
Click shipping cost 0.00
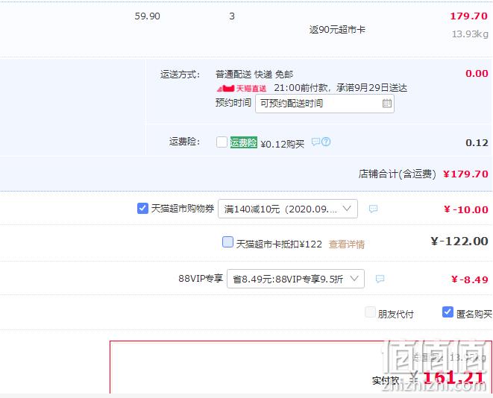point(477,74)
